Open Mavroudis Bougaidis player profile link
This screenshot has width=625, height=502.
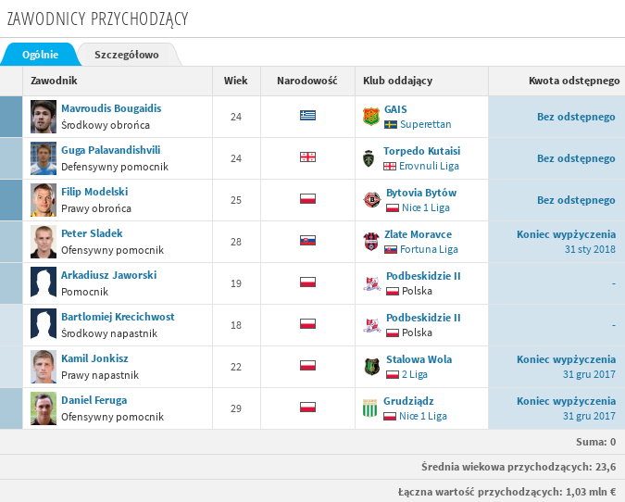pyautogui.click(x=111, y=108)
